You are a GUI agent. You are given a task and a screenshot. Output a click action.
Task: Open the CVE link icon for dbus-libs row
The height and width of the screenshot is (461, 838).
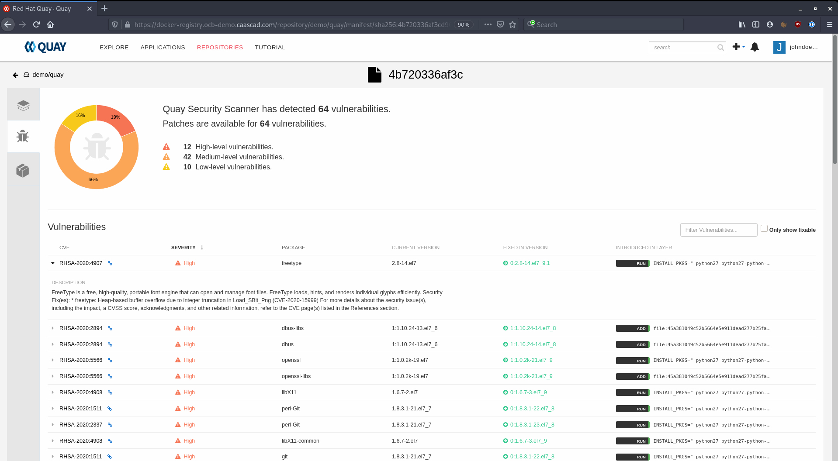tap(110, 328)
